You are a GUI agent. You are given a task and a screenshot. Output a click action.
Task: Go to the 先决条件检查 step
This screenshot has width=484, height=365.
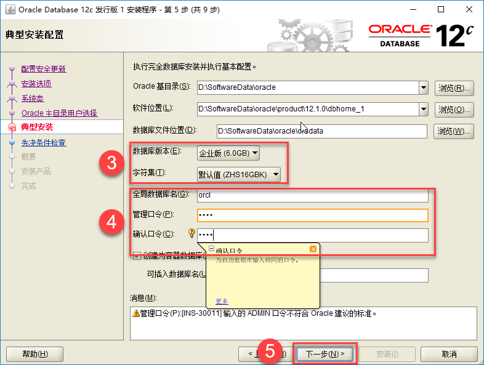[x=44, y=143]
